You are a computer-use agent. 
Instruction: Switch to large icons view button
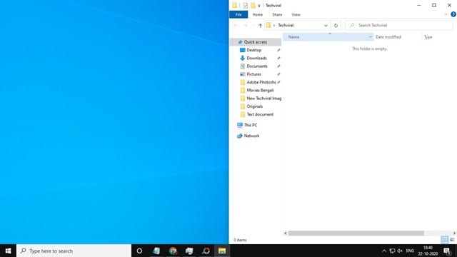pyautogui.click(x=452, y=240)
